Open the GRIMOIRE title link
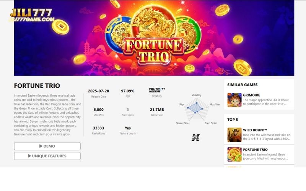 tap(251, 95)
